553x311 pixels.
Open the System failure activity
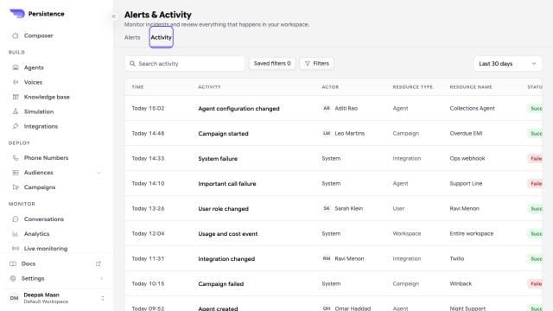point(218,159)
